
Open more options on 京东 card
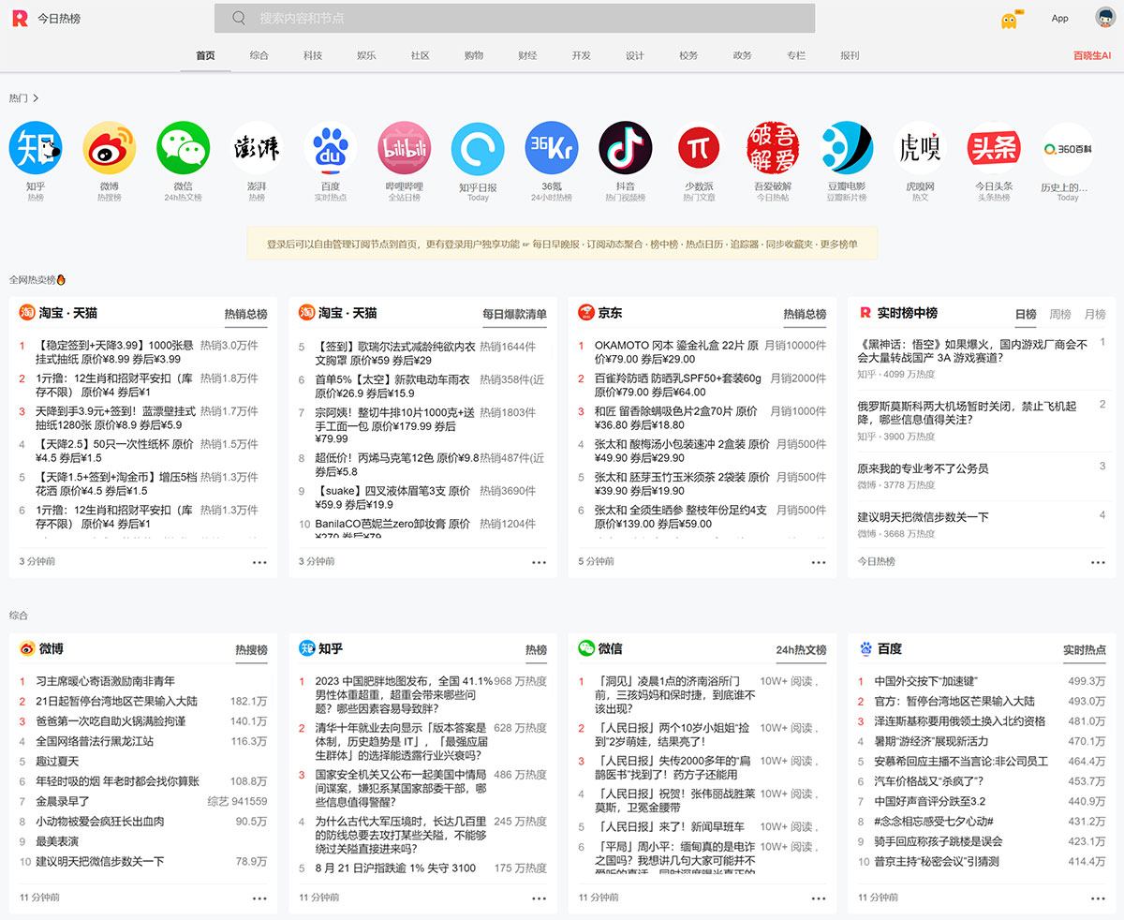pos(819,561)
